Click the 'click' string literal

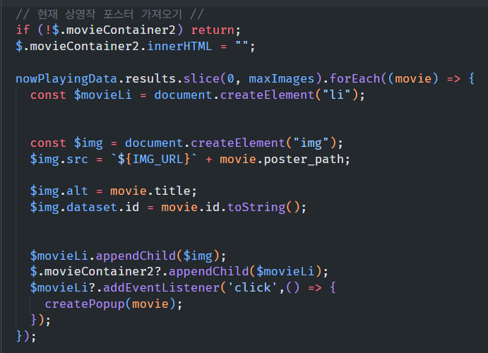coord(253,287)
